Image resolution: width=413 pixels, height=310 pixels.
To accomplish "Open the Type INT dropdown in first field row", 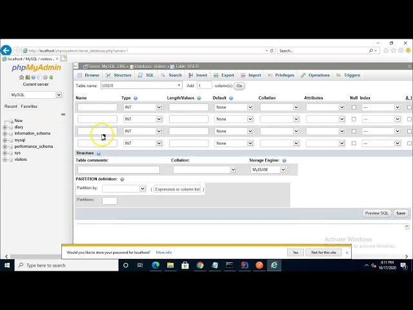I will (143, 107).
